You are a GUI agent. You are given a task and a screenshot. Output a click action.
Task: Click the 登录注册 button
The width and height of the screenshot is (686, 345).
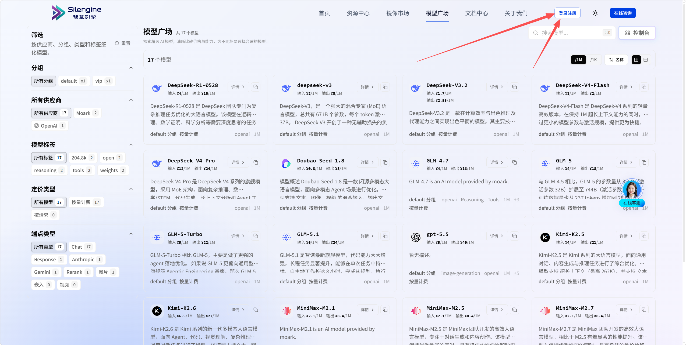coord(567,13)
